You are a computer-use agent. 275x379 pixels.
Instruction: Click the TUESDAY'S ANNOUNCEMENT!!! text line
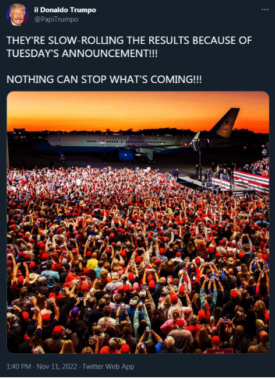tap(82, 54)
